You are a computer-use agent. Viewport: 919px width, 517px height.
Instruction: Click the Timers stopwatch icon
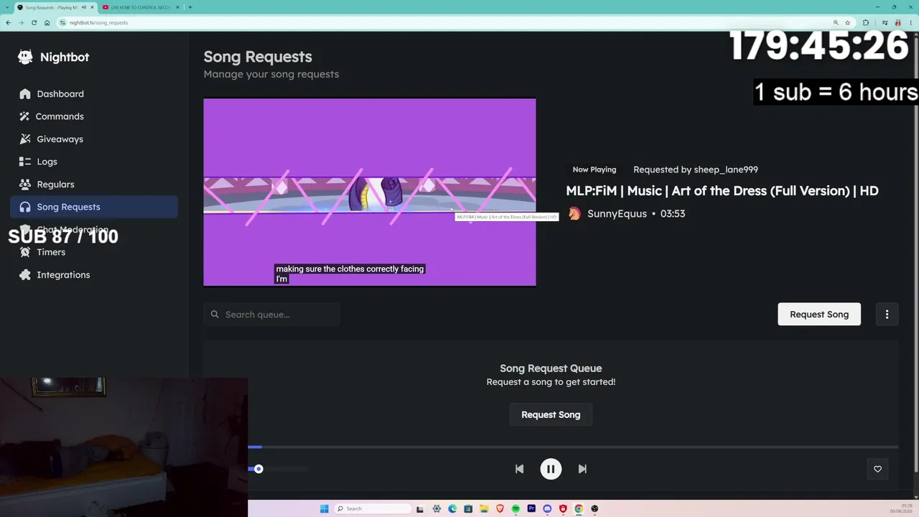(25, 252)
